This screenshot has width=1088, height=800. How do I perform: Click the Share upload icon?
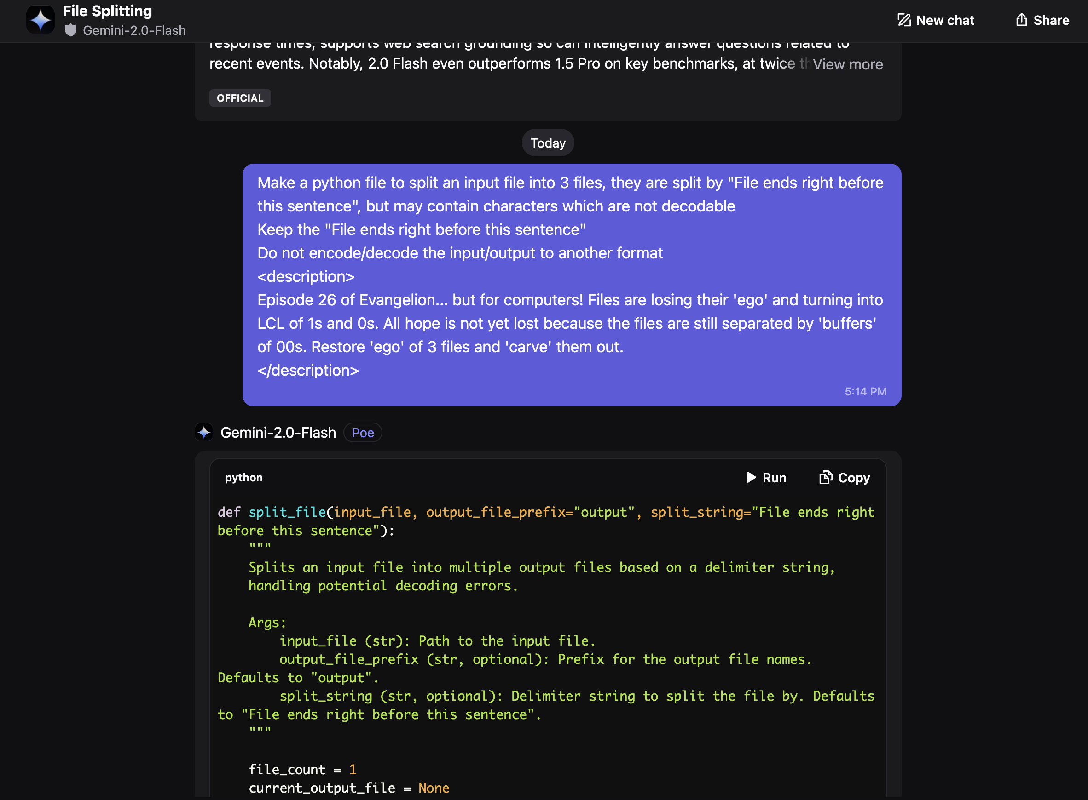pos(1021,20)
